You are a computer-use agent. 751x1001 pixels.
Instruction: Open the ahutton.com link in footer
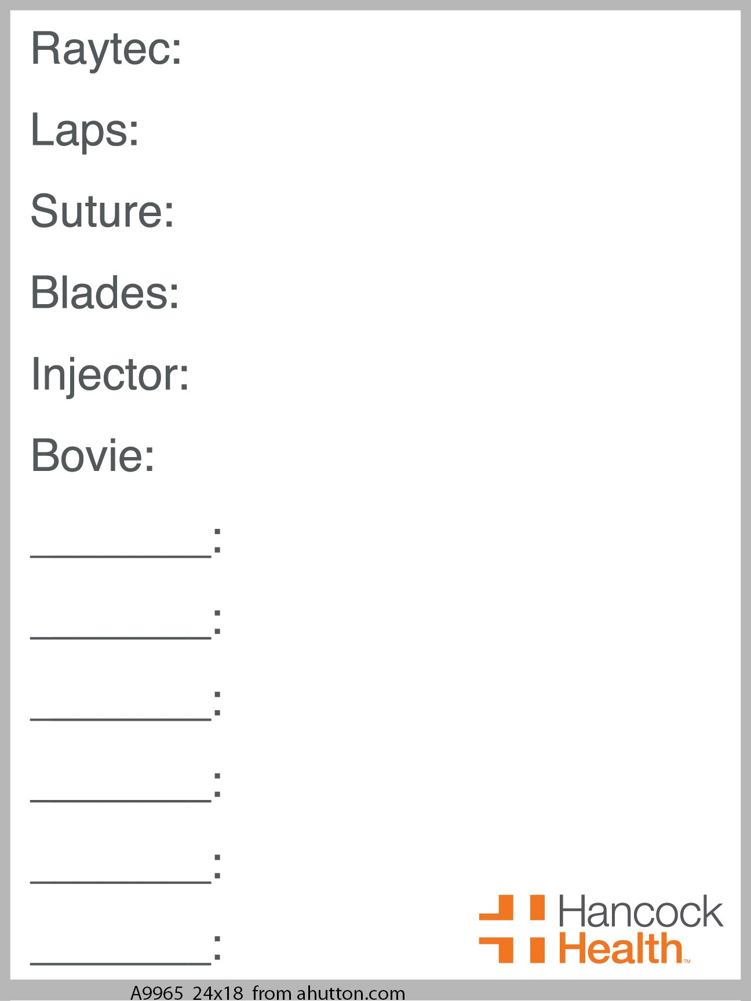click(351, 993)
